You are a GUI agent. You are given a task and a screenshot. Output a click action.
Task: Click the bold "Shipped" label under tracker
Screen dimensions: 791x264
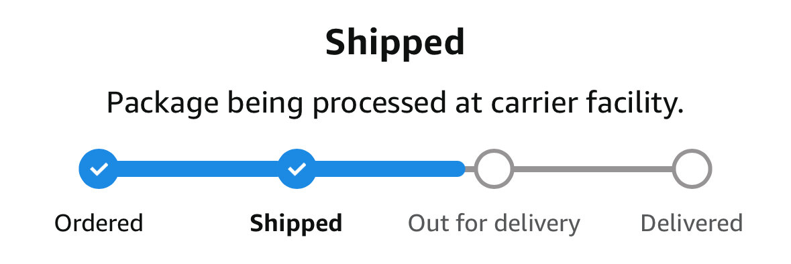(x=297, y=223)
